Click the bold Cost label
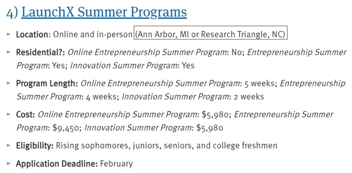Screen dimensions: 352x173 tap(25, 115)
